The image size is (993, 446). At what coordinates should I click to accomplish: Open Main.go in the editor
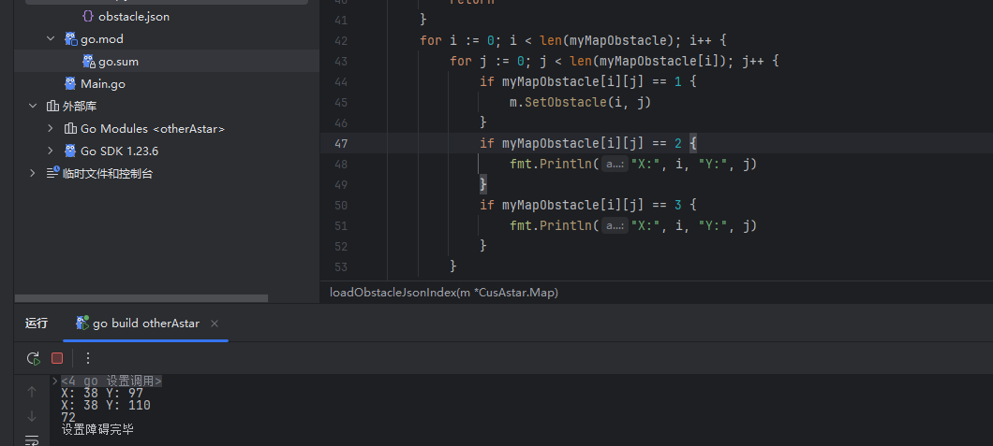coord(103,84)
